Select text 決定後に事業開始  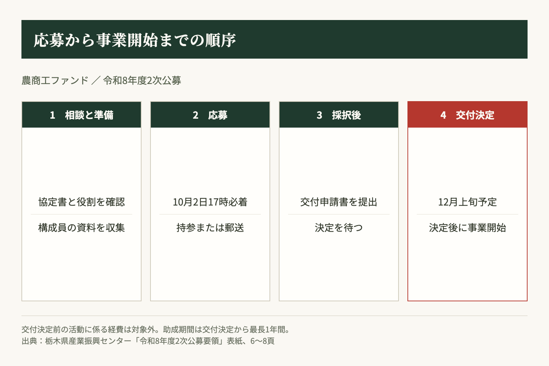tap(468, 228)
